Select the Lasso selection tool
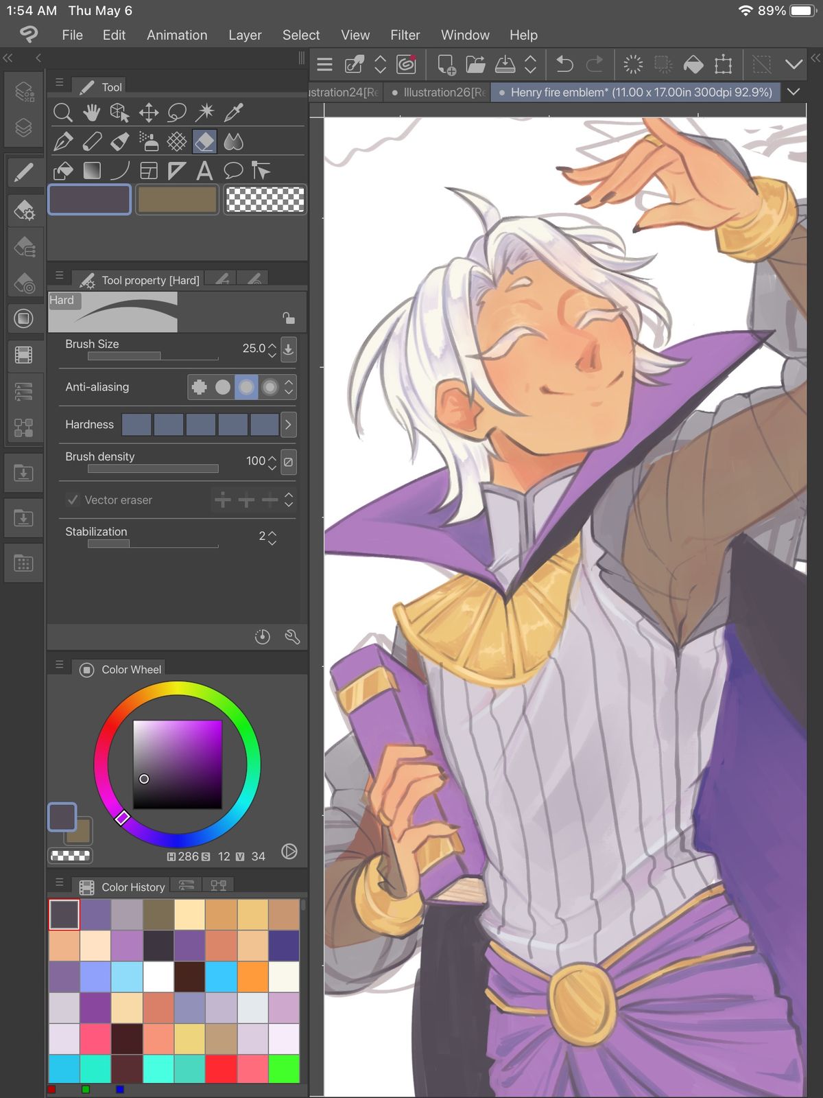This screenshot has height=1098, width=823. [x=177, y=113]
